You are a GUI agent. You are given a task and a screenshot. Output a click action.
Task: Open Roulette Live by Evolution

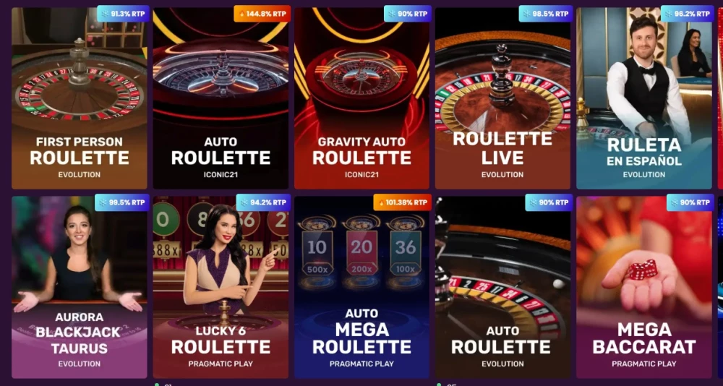[502, 98]
